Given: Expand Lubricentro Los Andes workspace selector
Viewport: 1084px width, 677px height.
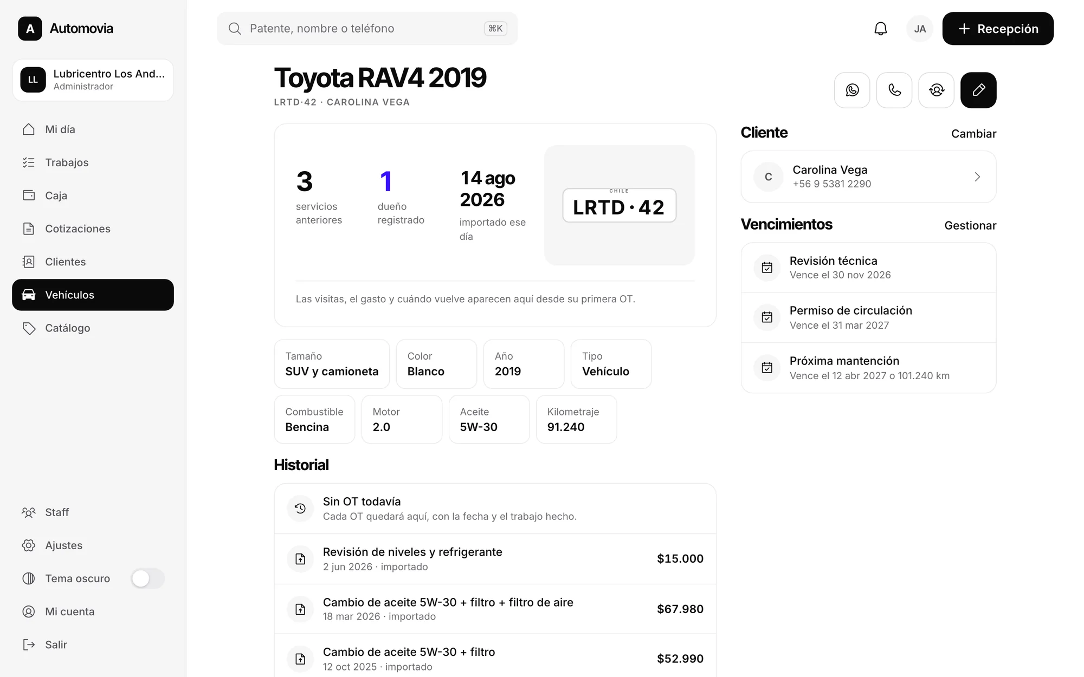Looking at the screenshot, I should 93,80.
